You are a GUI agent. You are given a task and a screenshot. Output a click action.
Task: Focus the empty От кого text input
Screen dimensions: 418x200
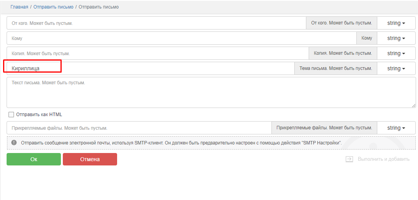[x=155, y=23]
